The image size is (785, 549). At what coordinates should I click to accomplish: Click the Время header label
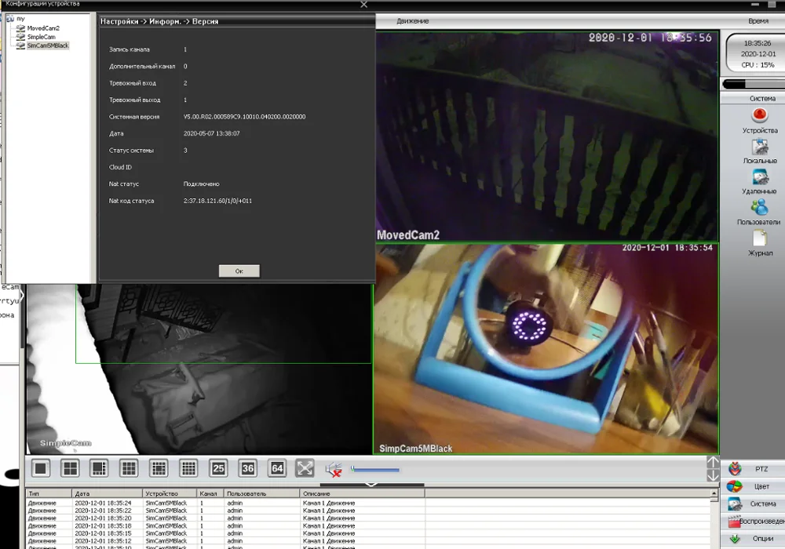point(758,21)
